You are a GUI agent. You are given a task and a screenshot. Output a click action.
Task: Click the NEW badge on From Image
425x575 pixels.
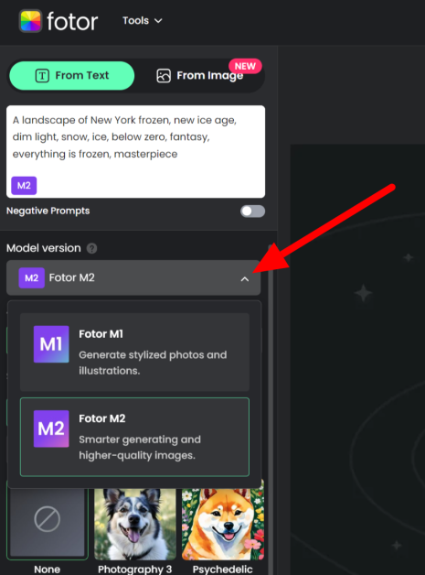(245, 66)
